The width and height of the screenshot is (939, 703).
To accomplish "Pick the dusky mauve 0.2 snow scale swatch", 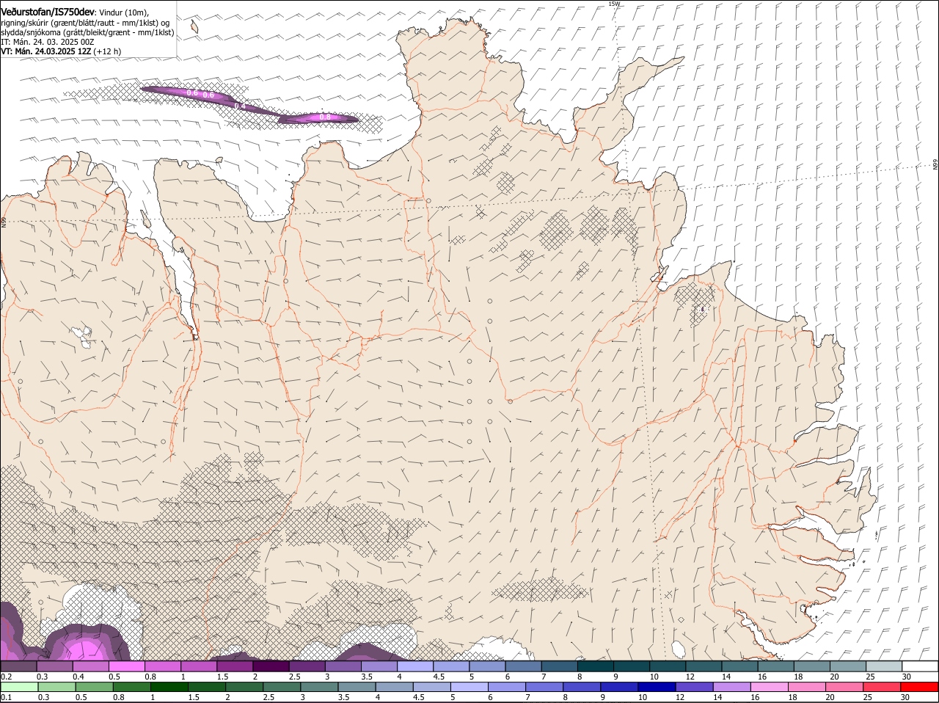I will (18, 666).
